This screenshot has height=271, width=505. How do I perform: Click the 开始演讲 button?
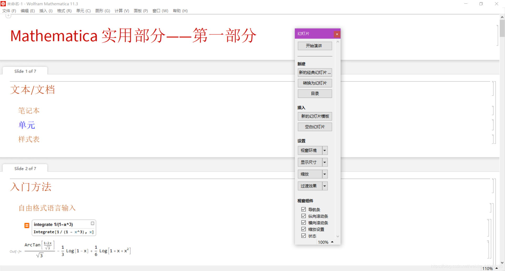click(x=315, y=46)
